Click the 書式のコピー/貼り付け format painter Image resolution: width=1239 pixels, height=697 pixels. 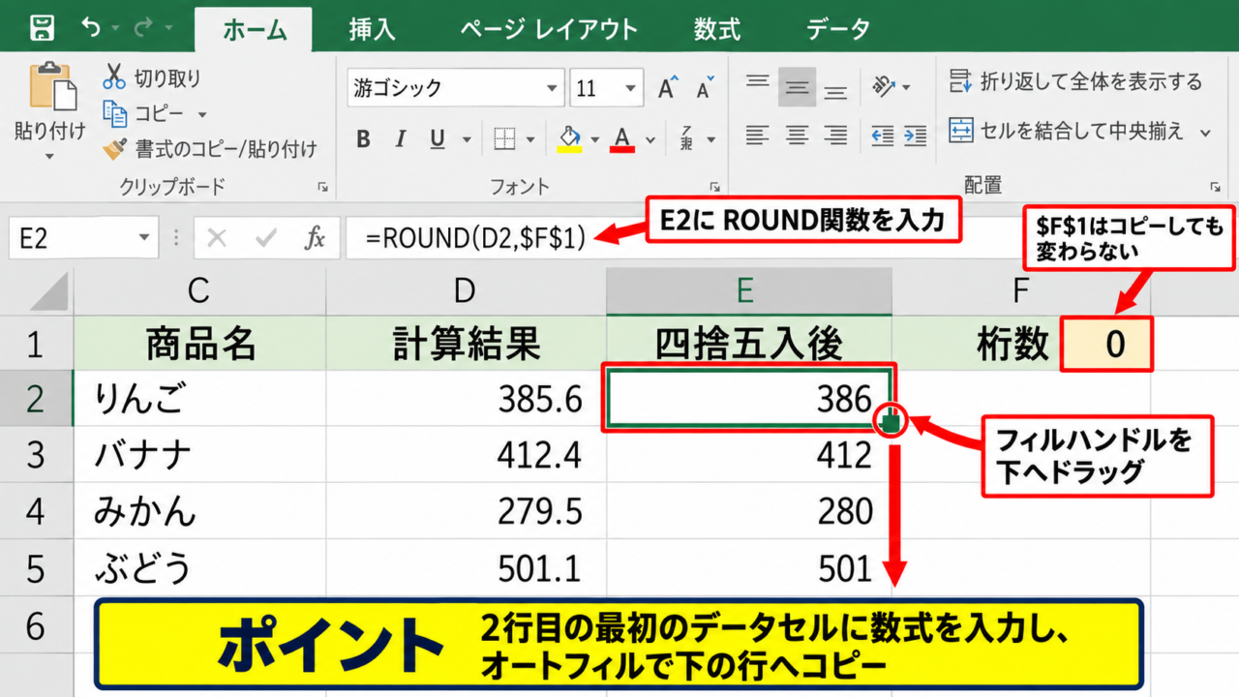pyautogui.click(x=210, y=149)
